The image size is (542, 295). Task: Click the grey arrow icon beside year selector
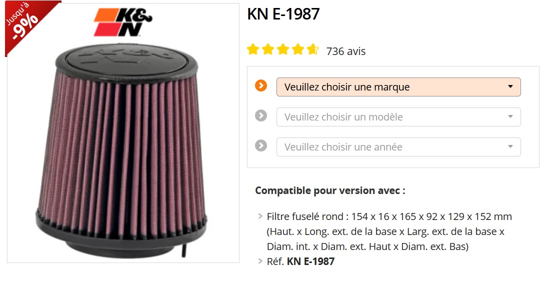tap(261, 145)
